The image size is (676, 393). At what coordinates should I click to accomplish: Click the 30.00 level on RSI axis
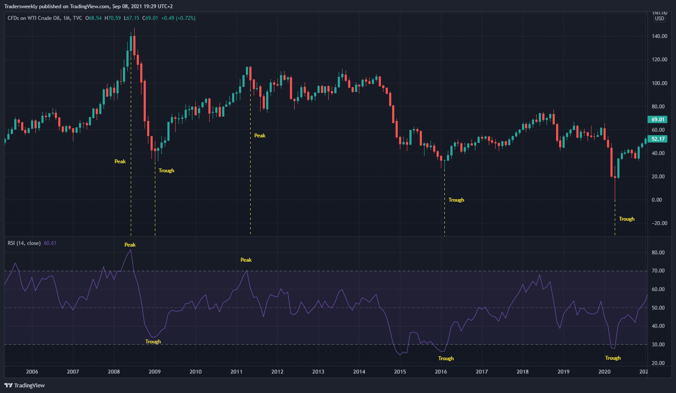coord(658,345)
